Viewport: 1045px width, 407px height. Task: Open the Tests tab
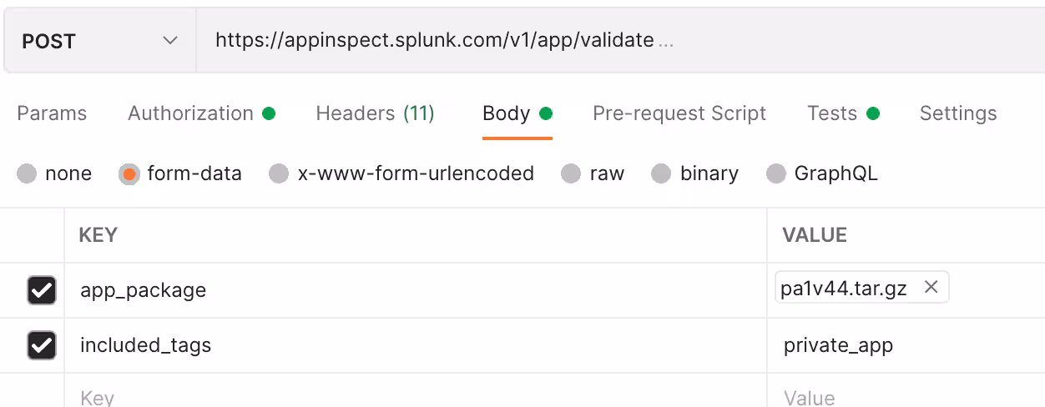(x=832, y=113)
